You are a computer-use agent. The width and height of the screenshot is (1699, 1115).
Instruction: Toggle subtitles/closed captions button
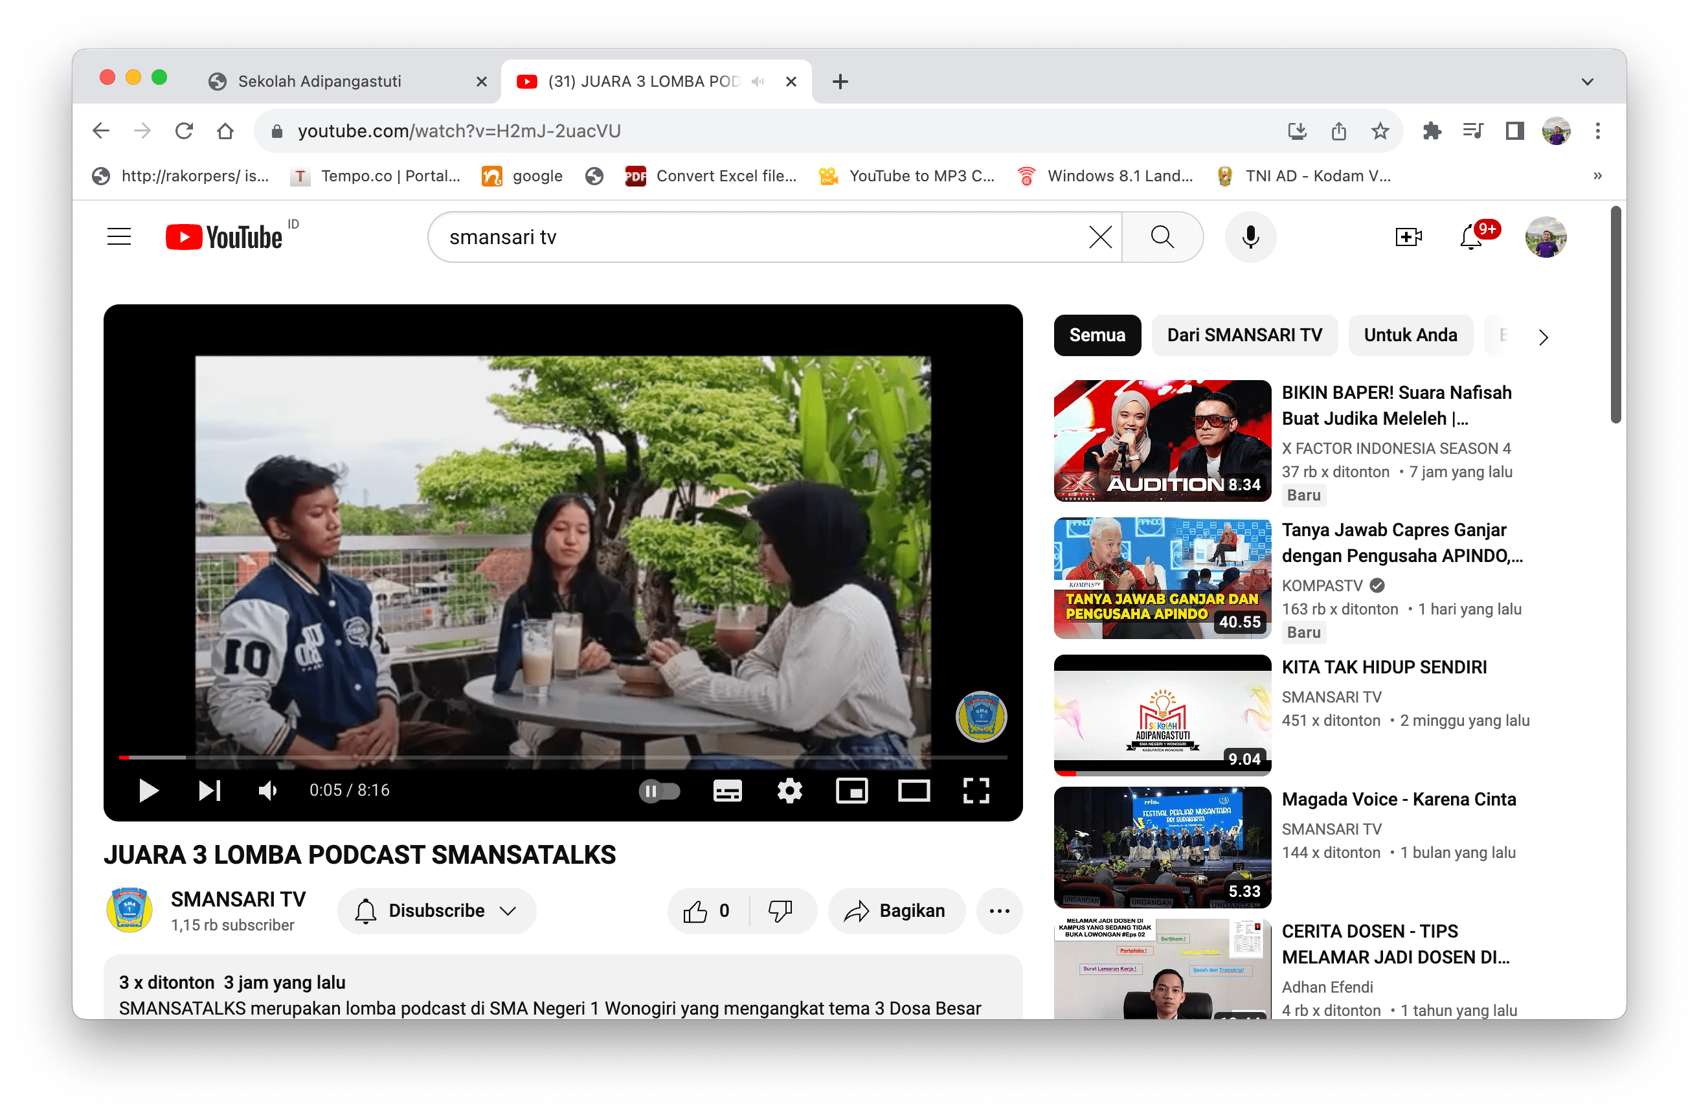coord(727,791)
